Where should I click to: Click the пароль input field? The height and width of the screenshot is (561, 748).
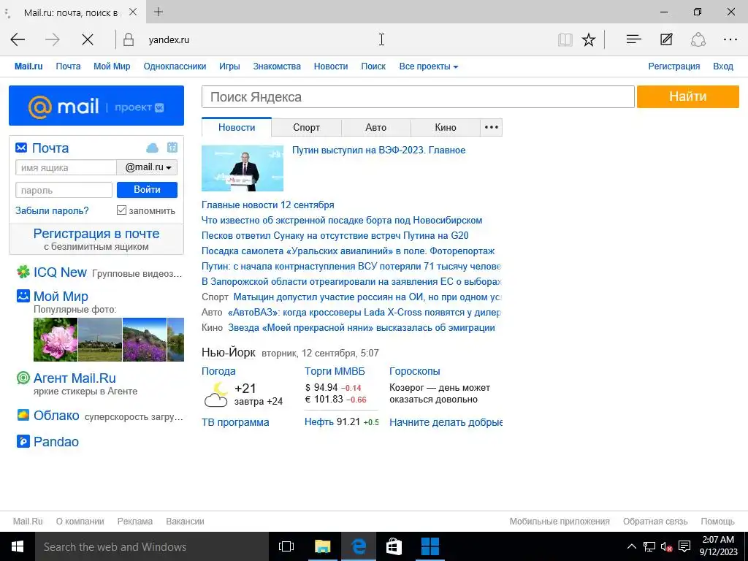tap(64, 190)
